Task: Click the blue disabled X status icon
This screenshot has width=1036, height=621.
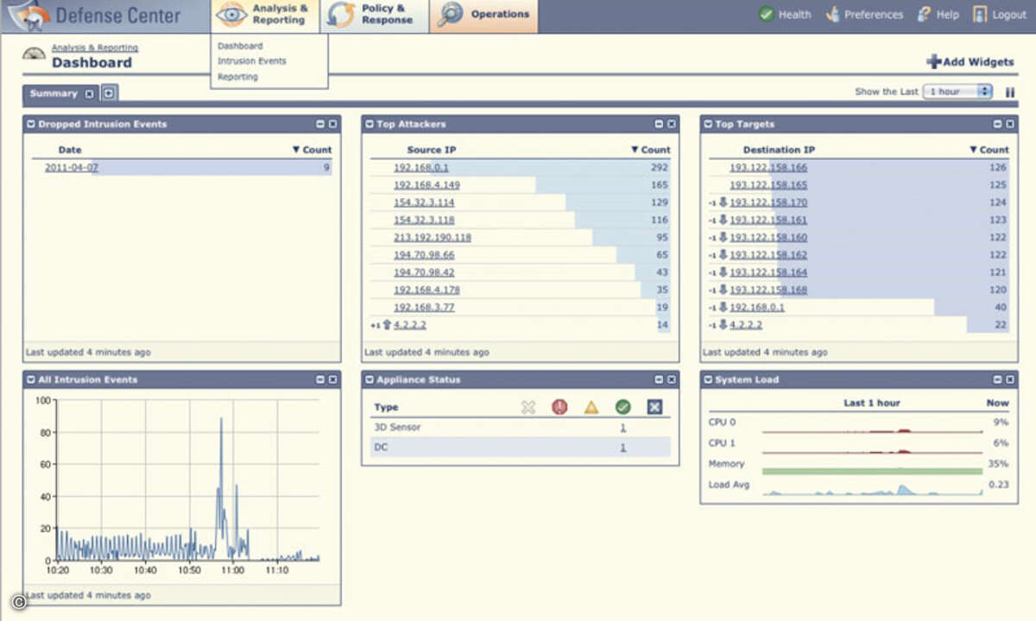Action: (x=654, y=406)
